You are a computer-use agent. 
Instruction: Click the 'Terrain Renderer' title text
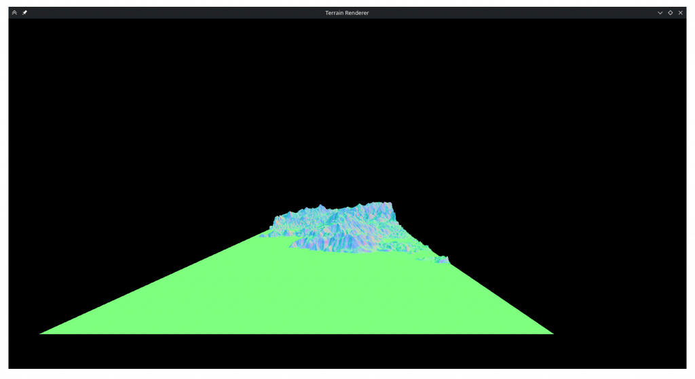[347, 13]
